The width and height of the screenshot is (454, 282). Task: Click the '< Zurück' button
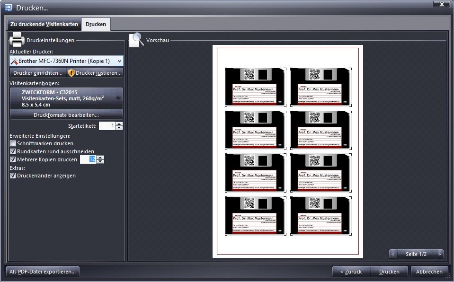pos(351,272)
